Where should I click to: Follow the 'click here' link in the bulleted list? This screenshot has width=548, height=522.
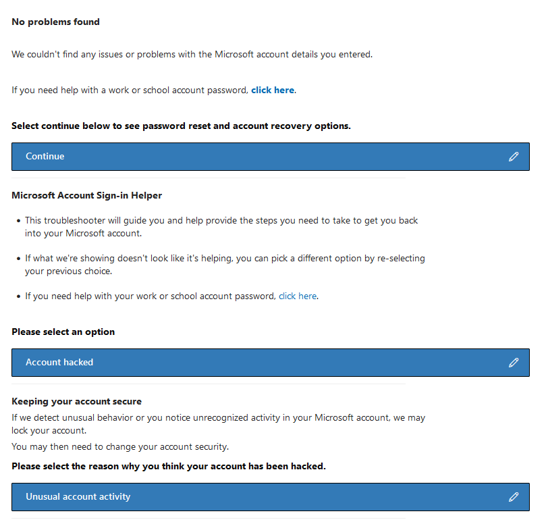coord(298,296)
